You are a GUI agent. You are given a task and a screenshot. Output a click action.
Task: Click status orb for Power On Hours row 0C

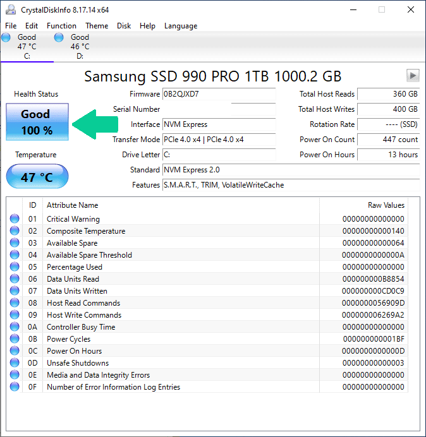[15, 350]
